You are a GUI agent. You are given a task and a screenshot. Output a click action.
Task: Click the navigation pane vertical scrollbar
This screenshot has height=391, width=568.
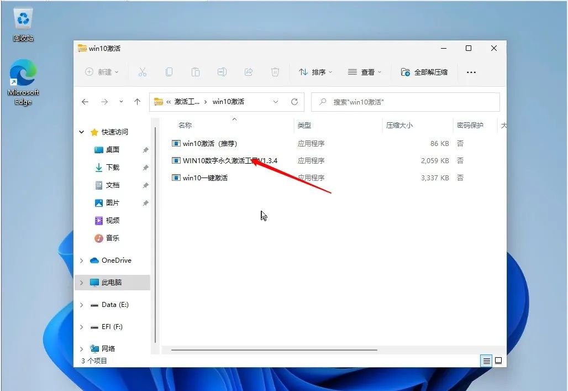click(x=155, y=235)
